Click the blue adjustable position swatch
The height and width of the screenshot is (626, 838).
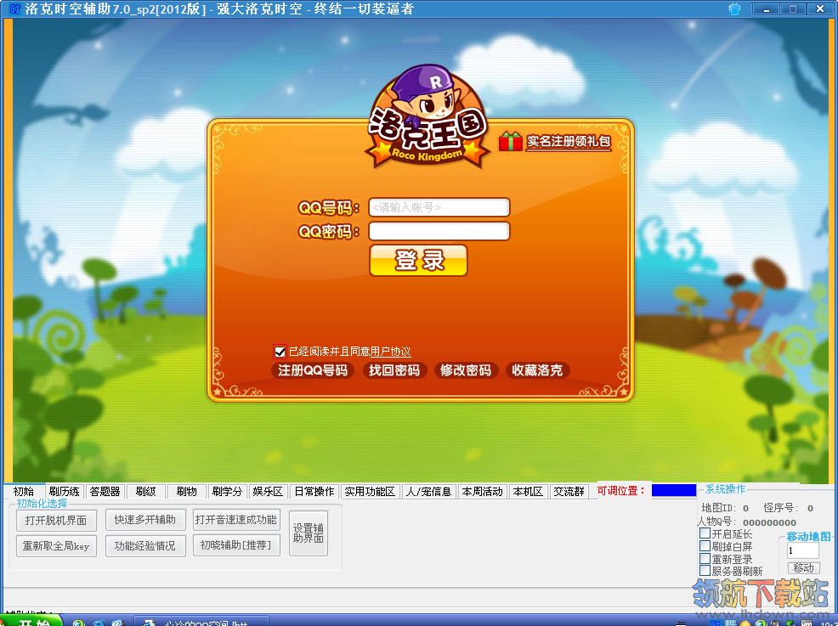coord(673,490)
